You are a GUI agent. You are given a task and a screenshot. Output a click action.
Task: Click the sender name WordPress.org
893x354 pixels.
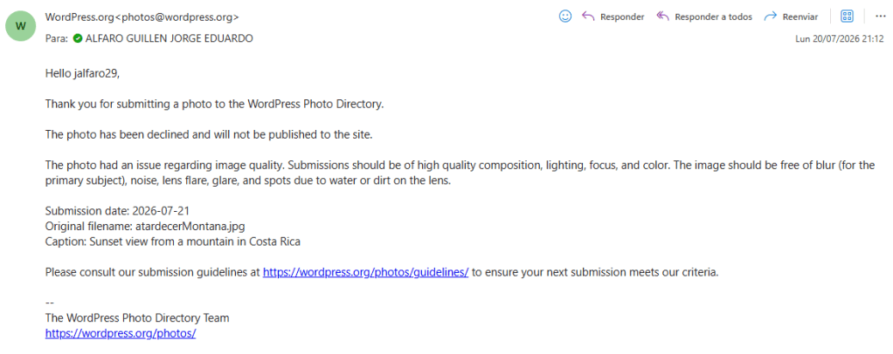[80, 17]
